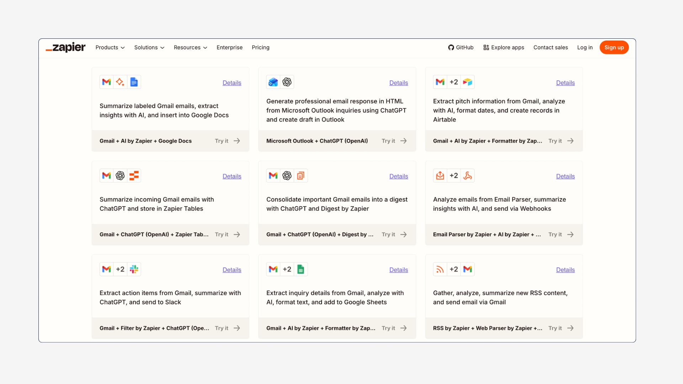
Task: Click the Microsoft Outlook icon in the Outlook card
Action: tap(273, 82)
